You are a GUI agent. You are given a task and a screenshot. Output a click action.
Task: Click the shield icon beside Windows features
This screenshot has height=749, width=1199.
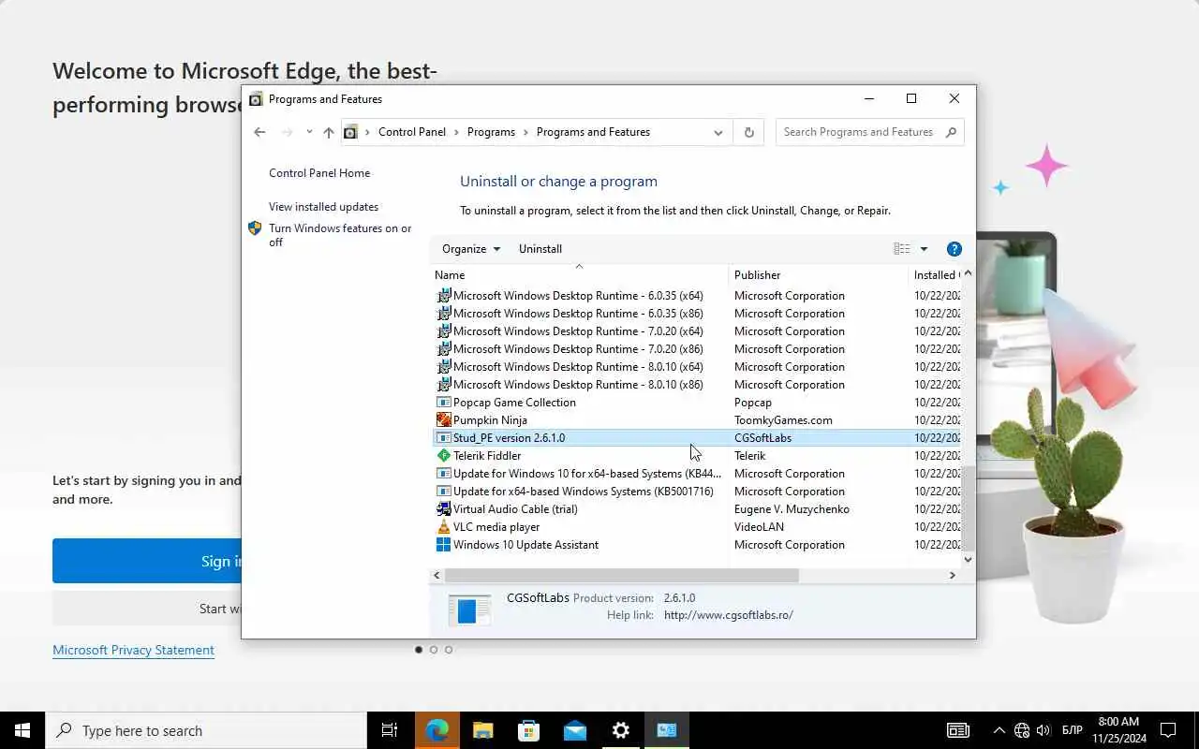click(255, 228)
